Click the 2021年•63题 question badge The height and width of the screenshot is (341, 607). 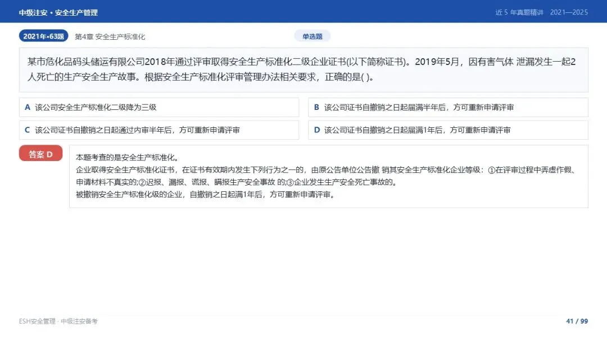pos(43,36)
